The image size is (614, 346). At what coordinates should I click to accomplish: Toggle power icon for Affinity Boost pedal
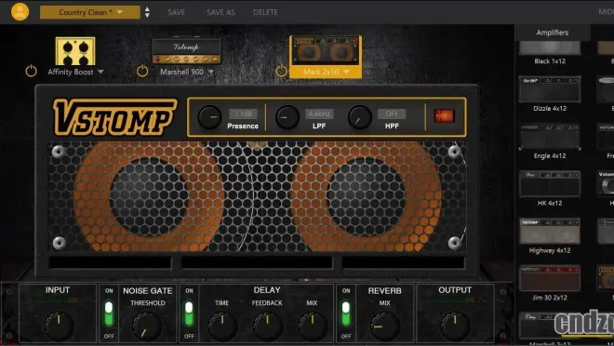click(31, 72)
